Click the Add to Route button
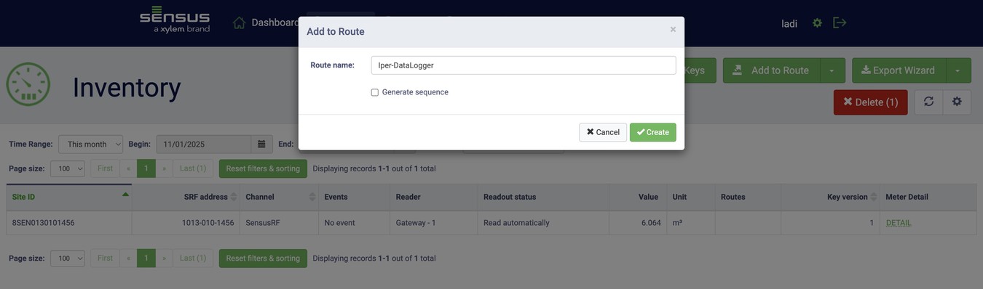This screenshot has height=289, width=983. (x=772, y=70)
